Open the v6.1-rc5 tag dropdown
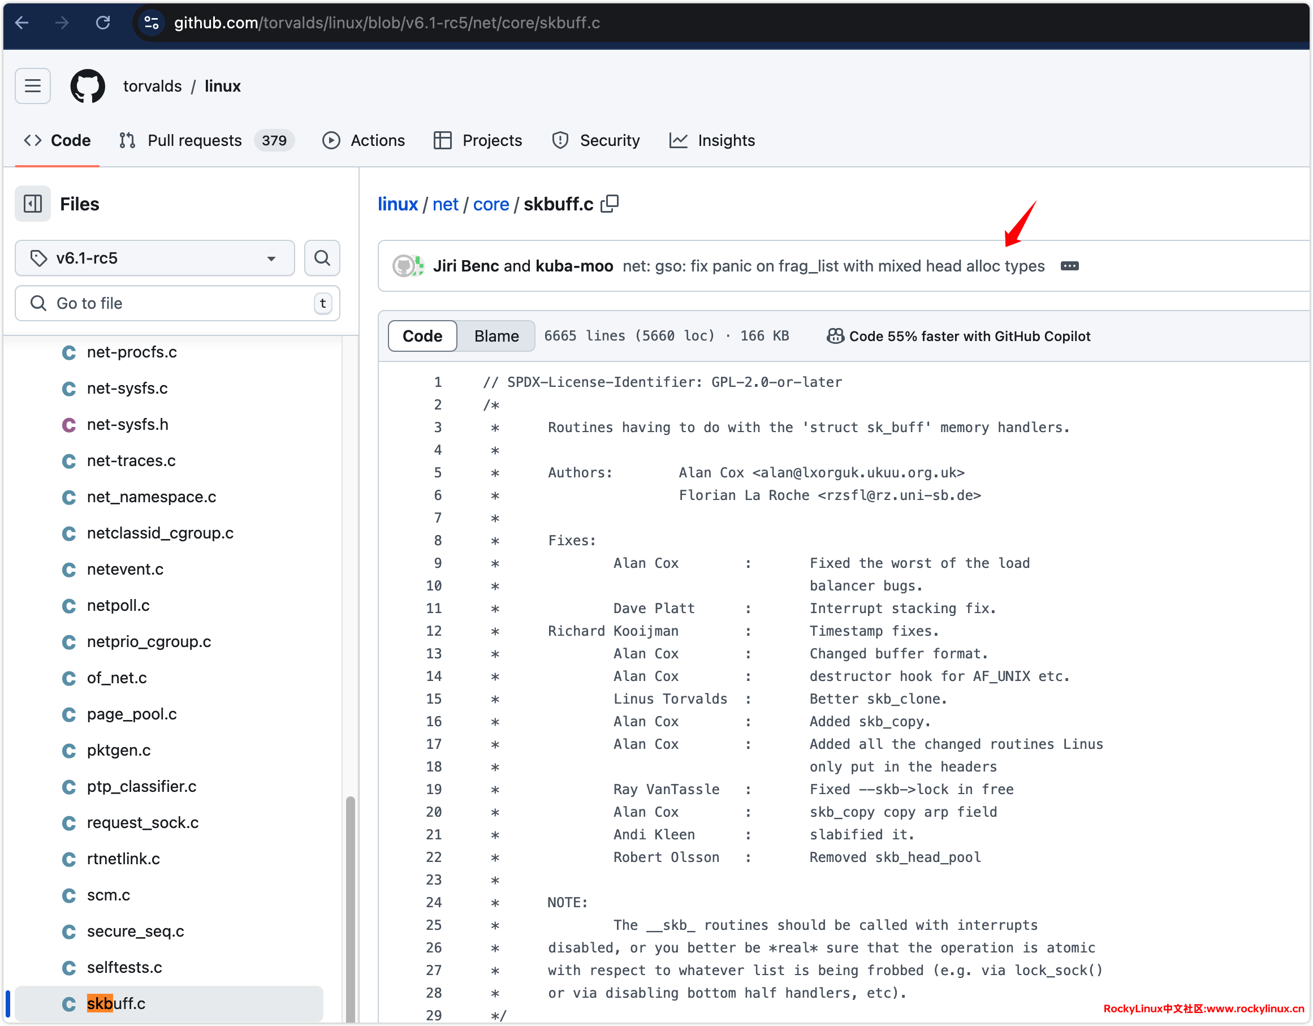Image resolution: width=1313 pixels, height=1026 pixels. click(154, 258)
